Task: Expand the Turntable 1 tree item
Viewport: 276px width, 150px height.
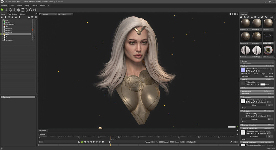Action: 2,40
